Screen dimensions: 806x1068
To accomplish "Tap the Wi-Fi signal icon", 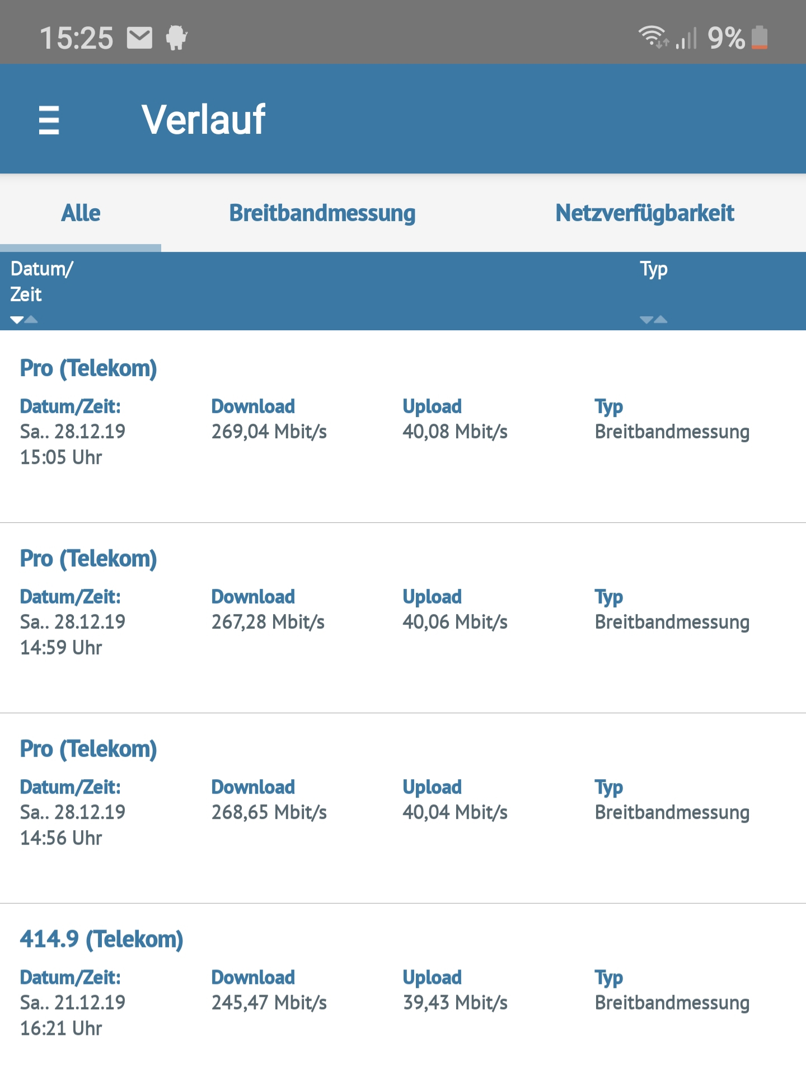I will tap(653, 38).
